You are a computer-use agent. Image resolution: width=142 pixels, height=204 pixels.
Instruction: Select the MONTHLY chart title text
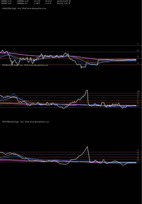(26, 122)
